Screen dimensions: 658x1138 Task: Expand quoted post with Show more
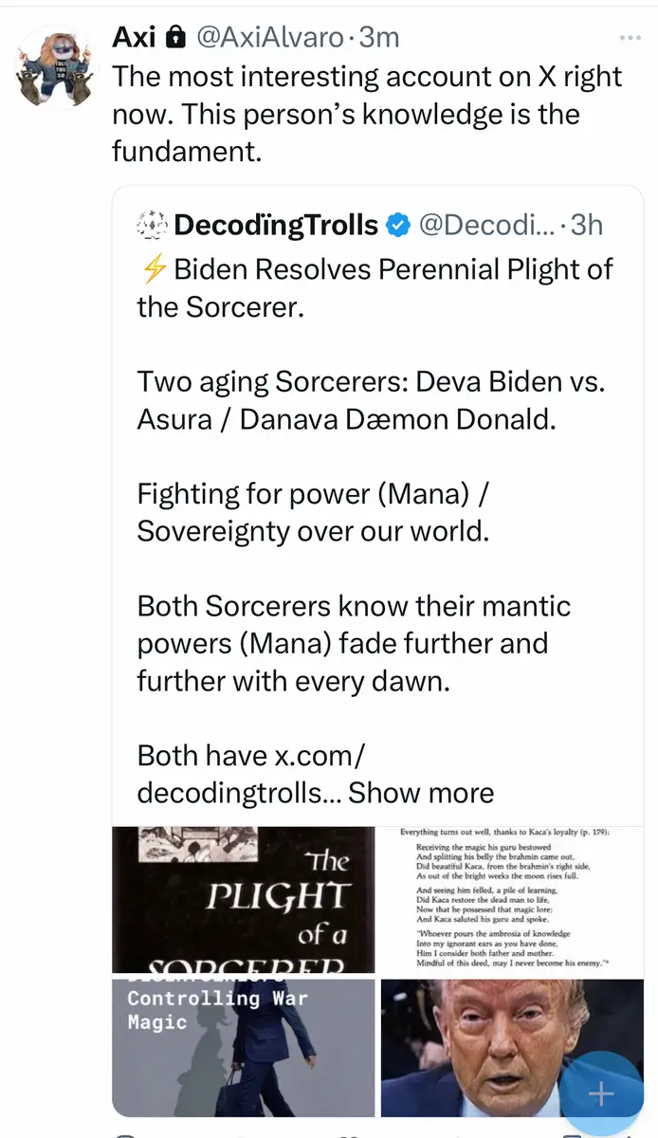pyautogui.click(x=421, y=793)
